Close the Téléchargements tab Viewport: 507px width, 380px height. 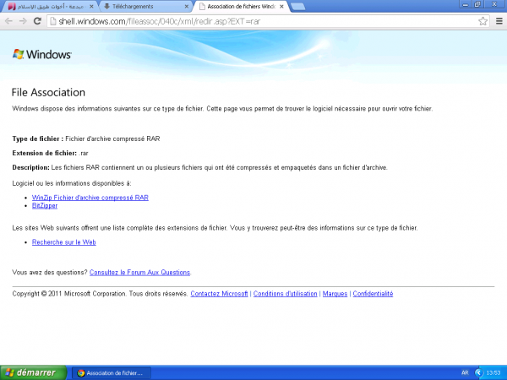coord(187,7)
